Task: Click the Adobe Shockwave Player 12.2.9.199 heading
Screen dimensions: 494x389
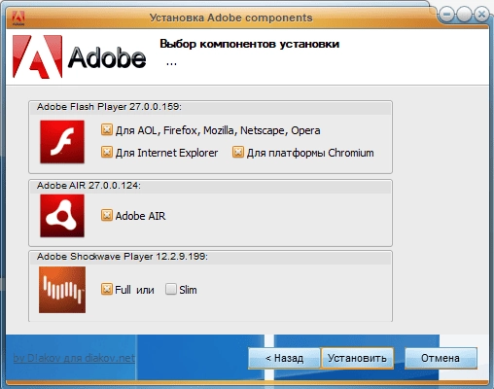Action: 123,257
